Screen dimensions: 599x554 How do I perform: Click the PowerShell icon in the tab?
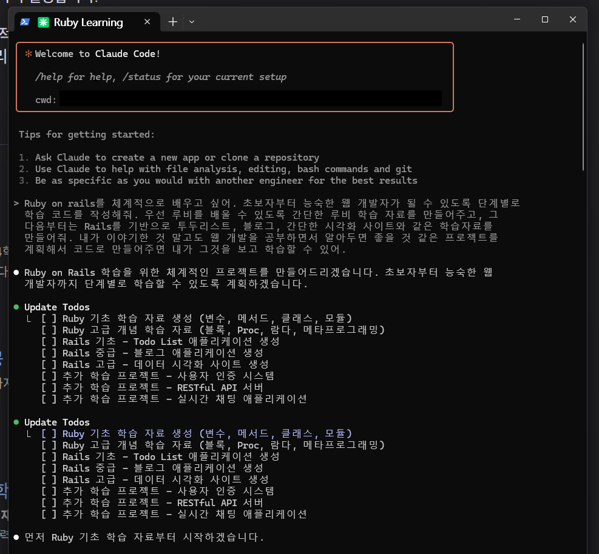[x=25, y=22]
